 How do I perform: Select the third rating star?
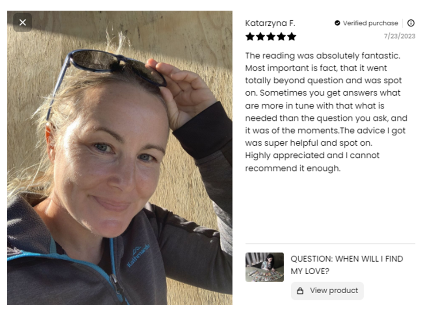tap(271, 36)
